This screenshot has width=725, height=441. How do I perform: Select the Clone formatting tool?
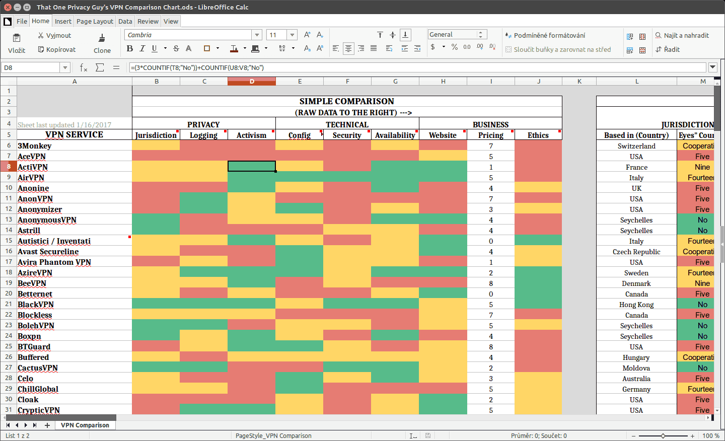(102, 42)
